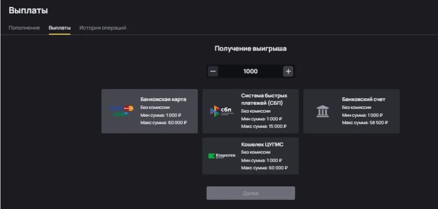Image resolution: width=438 pixels, height=209 pixels.
Task: Click the Выплаты page title
Action: (28, 10)
